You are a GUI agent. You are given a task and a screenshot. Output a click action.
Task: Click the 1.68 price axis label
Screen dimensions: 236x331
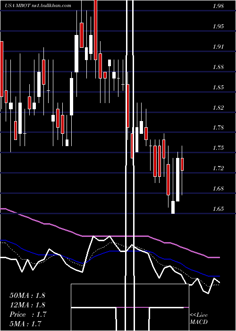click(218, 189)
